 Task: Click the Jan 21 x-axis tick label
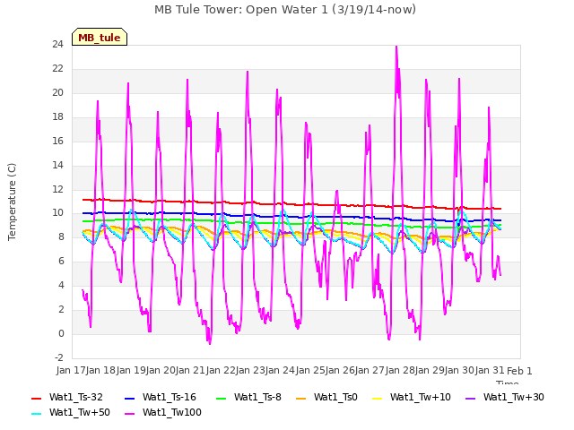tap(190, 370)
